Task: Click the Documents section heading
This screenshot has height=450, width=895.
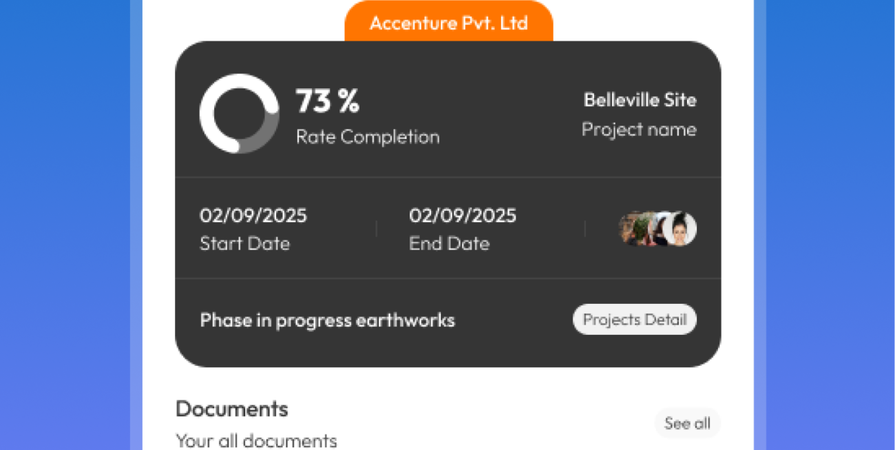Action: click(232, 409)
